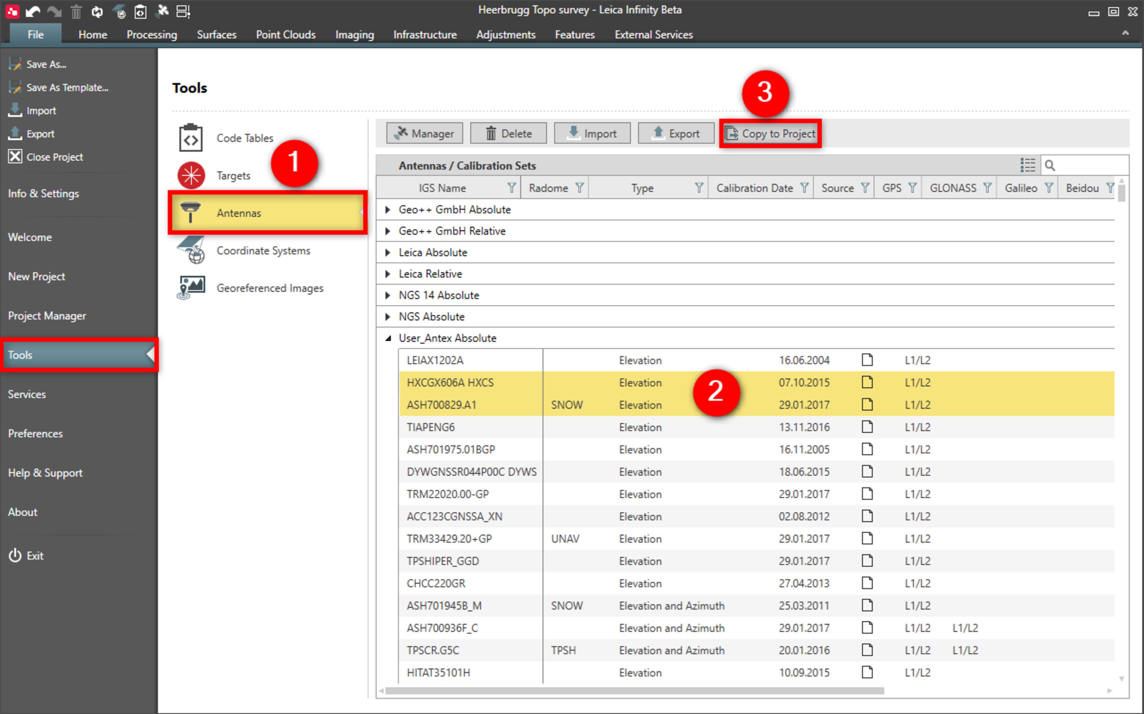Screen dimensions: 1144x714
Task: Expand the Geo++ GmbH Absolute group
Action: tap(388, 209)
